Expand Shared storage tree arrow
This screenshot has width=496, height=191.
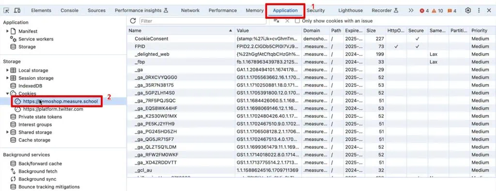(8, 132)
